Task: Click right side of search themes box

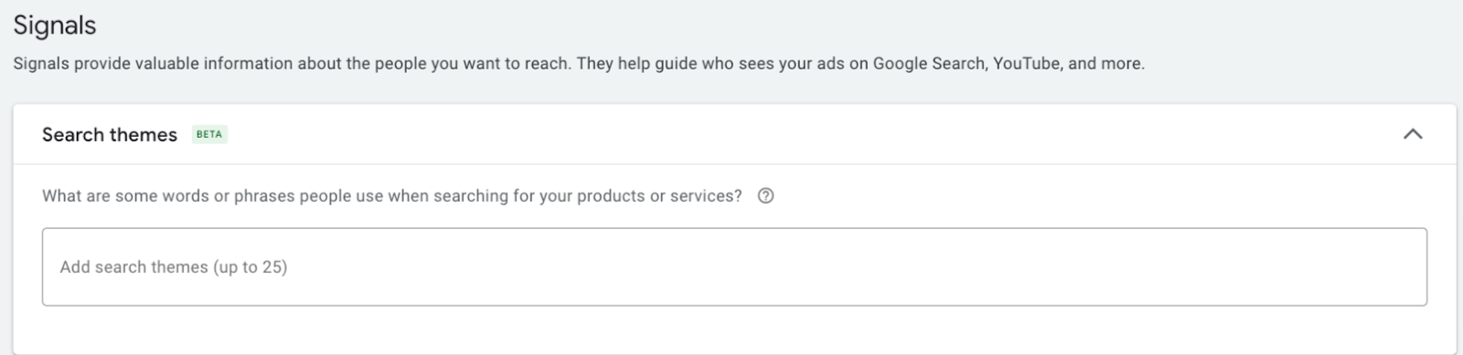Action: coord(1280,266)
